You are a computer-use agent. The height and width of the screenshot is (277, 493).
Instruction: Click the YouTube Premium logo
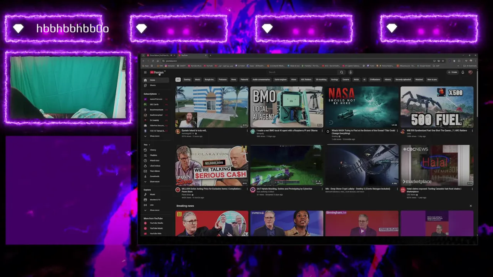coord(157,72)
